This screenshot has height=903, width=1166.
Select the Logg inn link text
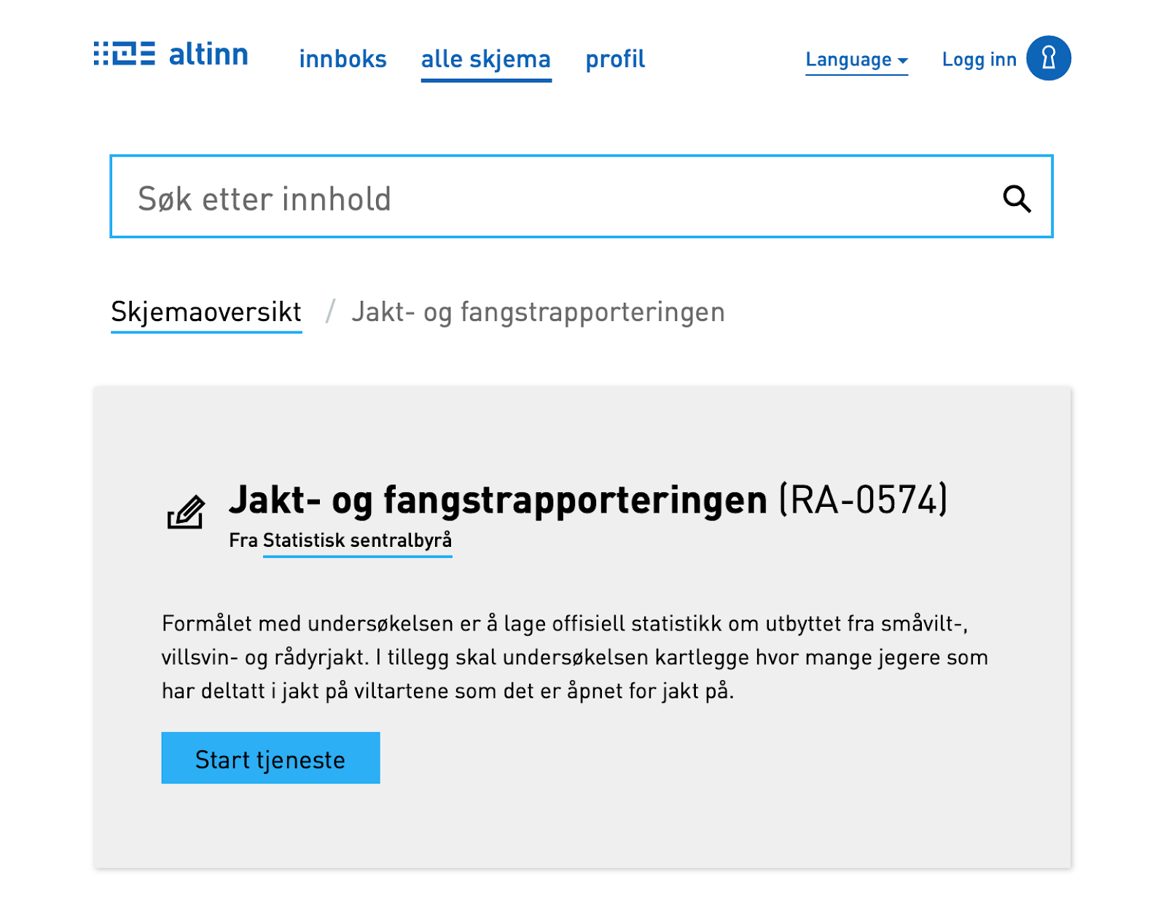click(979, 59)
